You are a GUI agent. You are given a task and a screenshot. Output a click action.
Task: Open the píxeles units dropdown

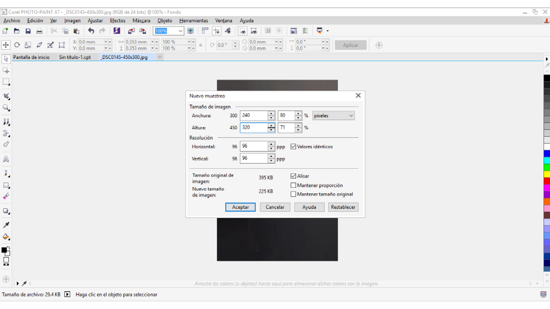click(333, 116)
